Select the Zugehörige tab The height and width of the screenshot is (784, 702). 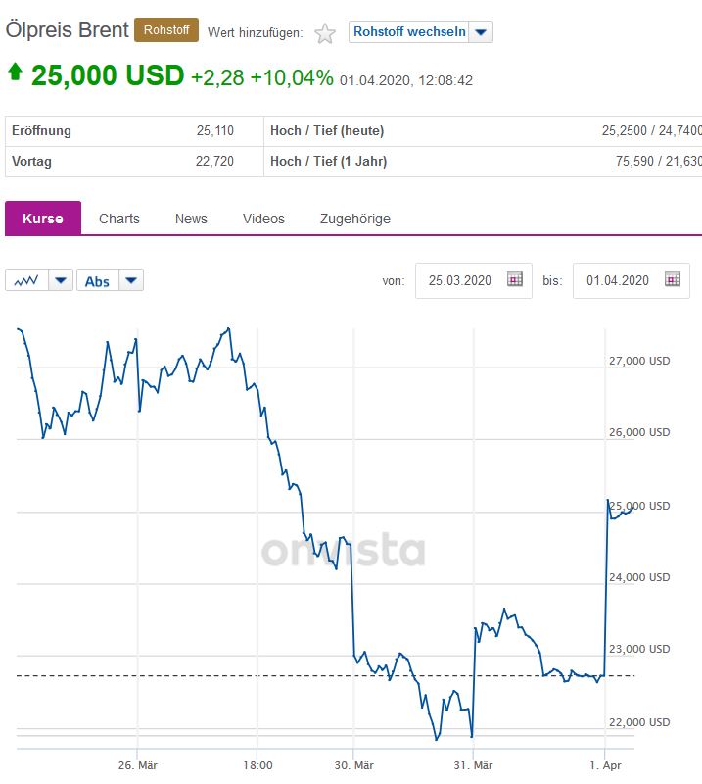point(354,219)
